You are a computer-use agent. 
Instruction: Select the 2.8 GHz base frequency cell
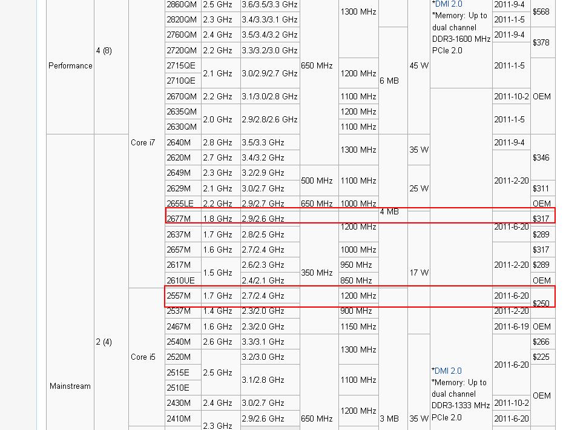coord(220,142)
